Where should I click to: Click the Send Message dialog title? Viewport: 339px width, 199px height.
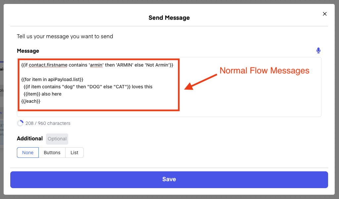(169, 18)
